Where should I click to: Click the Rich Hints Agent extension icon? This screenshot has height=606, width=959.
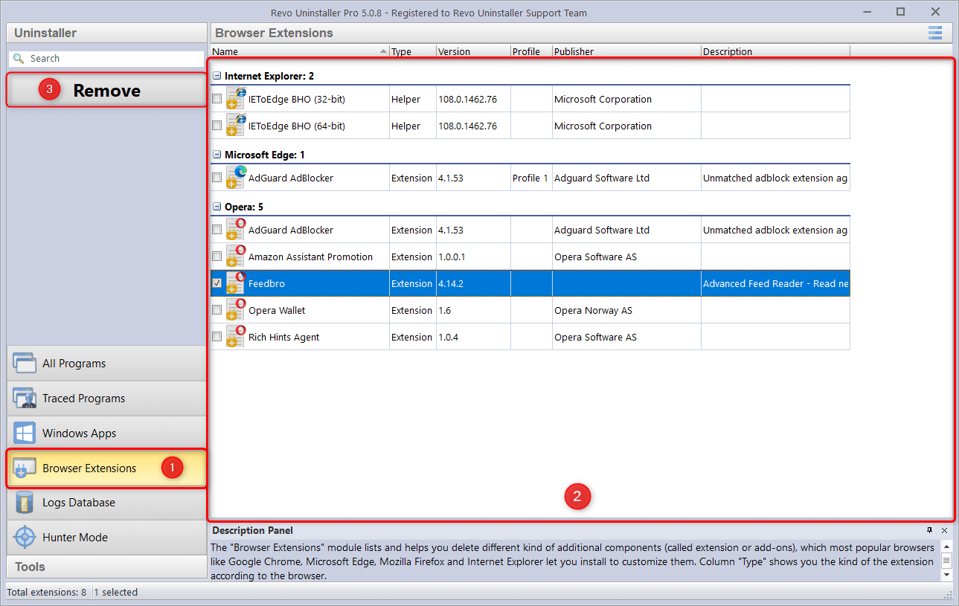[x=236, y=337]
